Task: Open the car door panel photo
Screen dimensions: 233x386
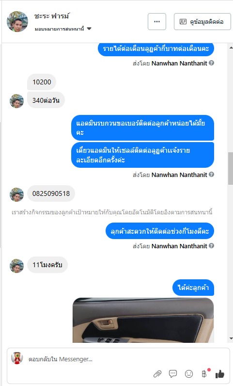Action: click(143, 320)
